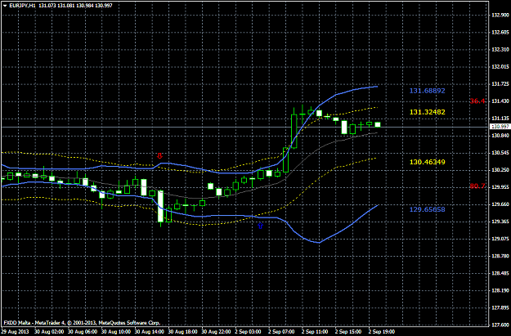Click the 2 Sep 07:00 time label

click(281, 332)
